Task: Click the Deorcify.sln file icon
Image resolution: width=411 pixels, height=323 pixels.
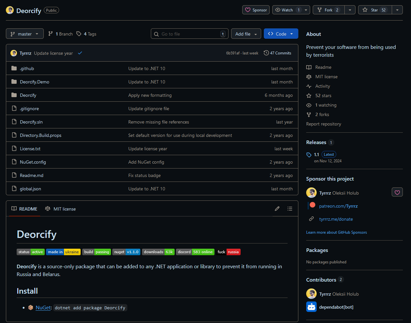Action: [x=14, y=122]
